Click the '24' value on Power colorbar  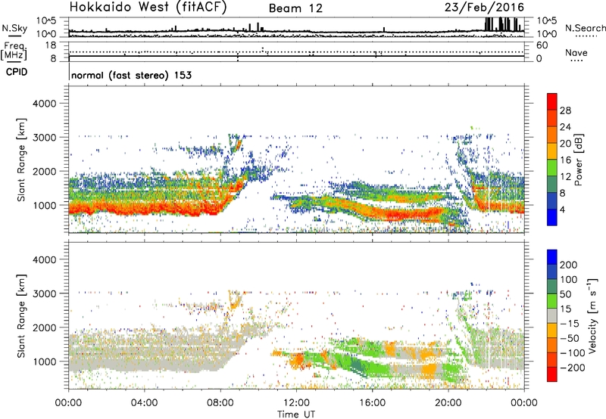pyautogui.click(x=565, y=127)
